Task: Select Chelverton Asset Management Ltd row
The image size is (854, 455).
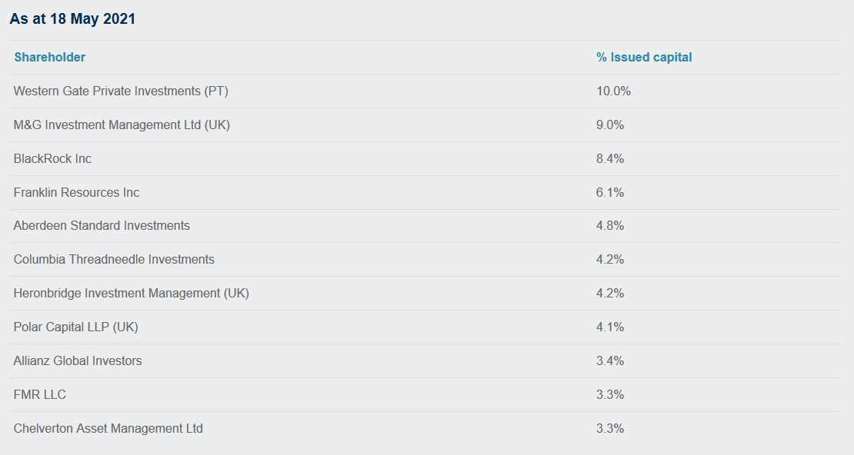Action: (x=425, y=428)
